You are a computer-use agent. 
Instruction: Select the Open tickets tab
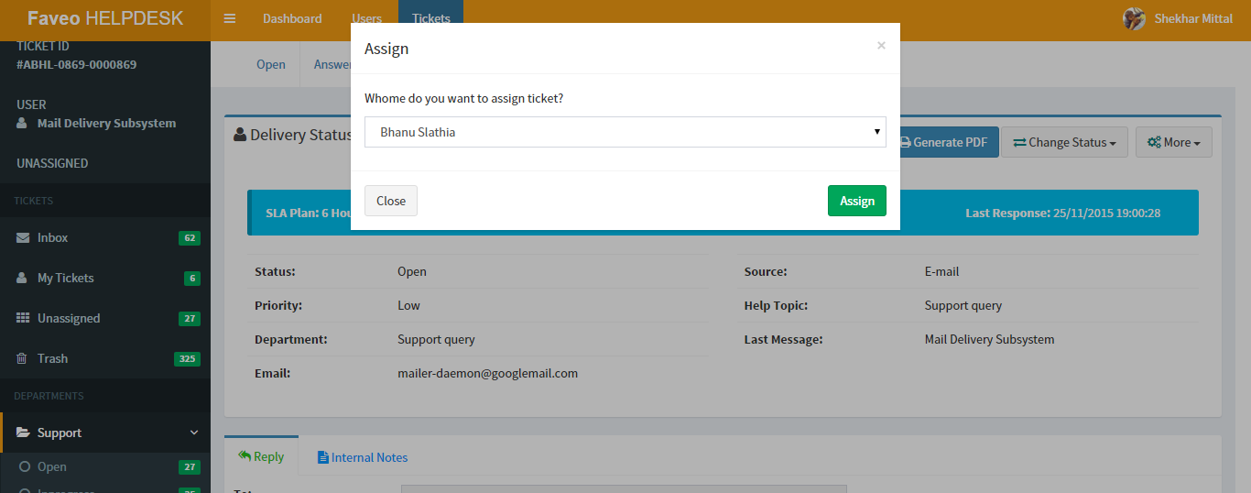coord(271,64)
